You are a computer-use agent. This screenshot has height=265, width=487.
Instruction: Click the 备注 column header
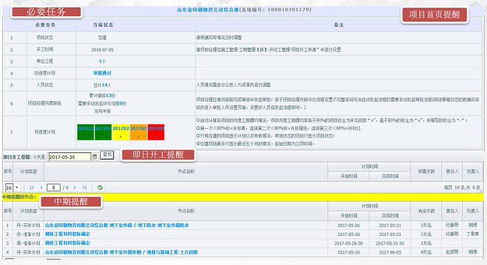(x=339, y=25)
